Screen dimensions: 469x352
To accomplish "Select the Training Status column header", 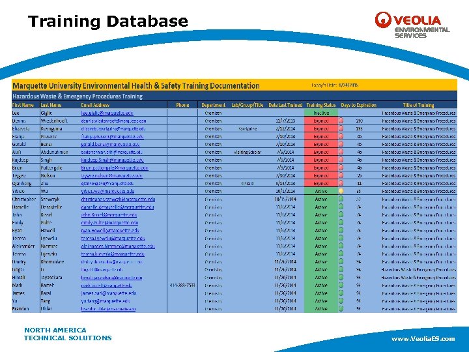I will 321,105.
